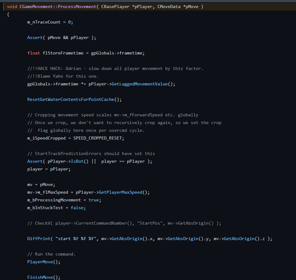Select ResetGetWaterContentsForPointCache call
Image resolution: width=296 pixels, height=280 pixels.
click(74, 99)
